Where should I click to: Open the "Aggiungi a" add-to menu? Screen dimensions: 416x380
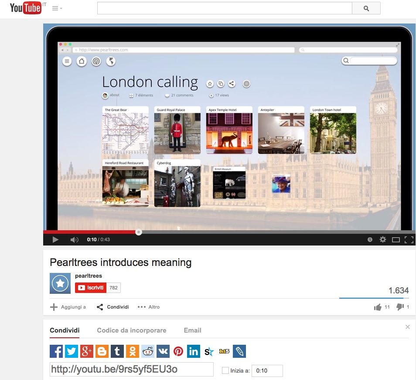coord(68,307)
